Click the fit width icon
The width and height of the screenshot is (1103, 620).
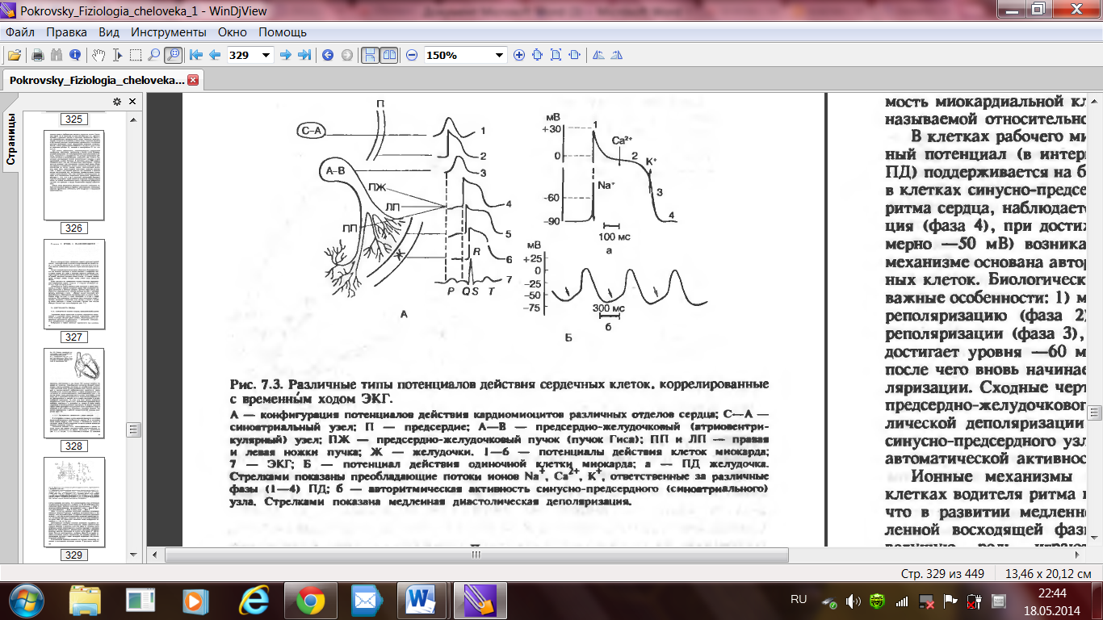574,55
